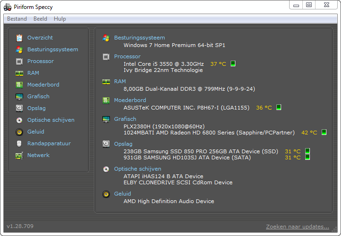Click ELBY CLONEDRIVE SCSI CdRom Device text
Image resolution: width=341 pixels, height=236 pixels.
click(x=178, y=182)
